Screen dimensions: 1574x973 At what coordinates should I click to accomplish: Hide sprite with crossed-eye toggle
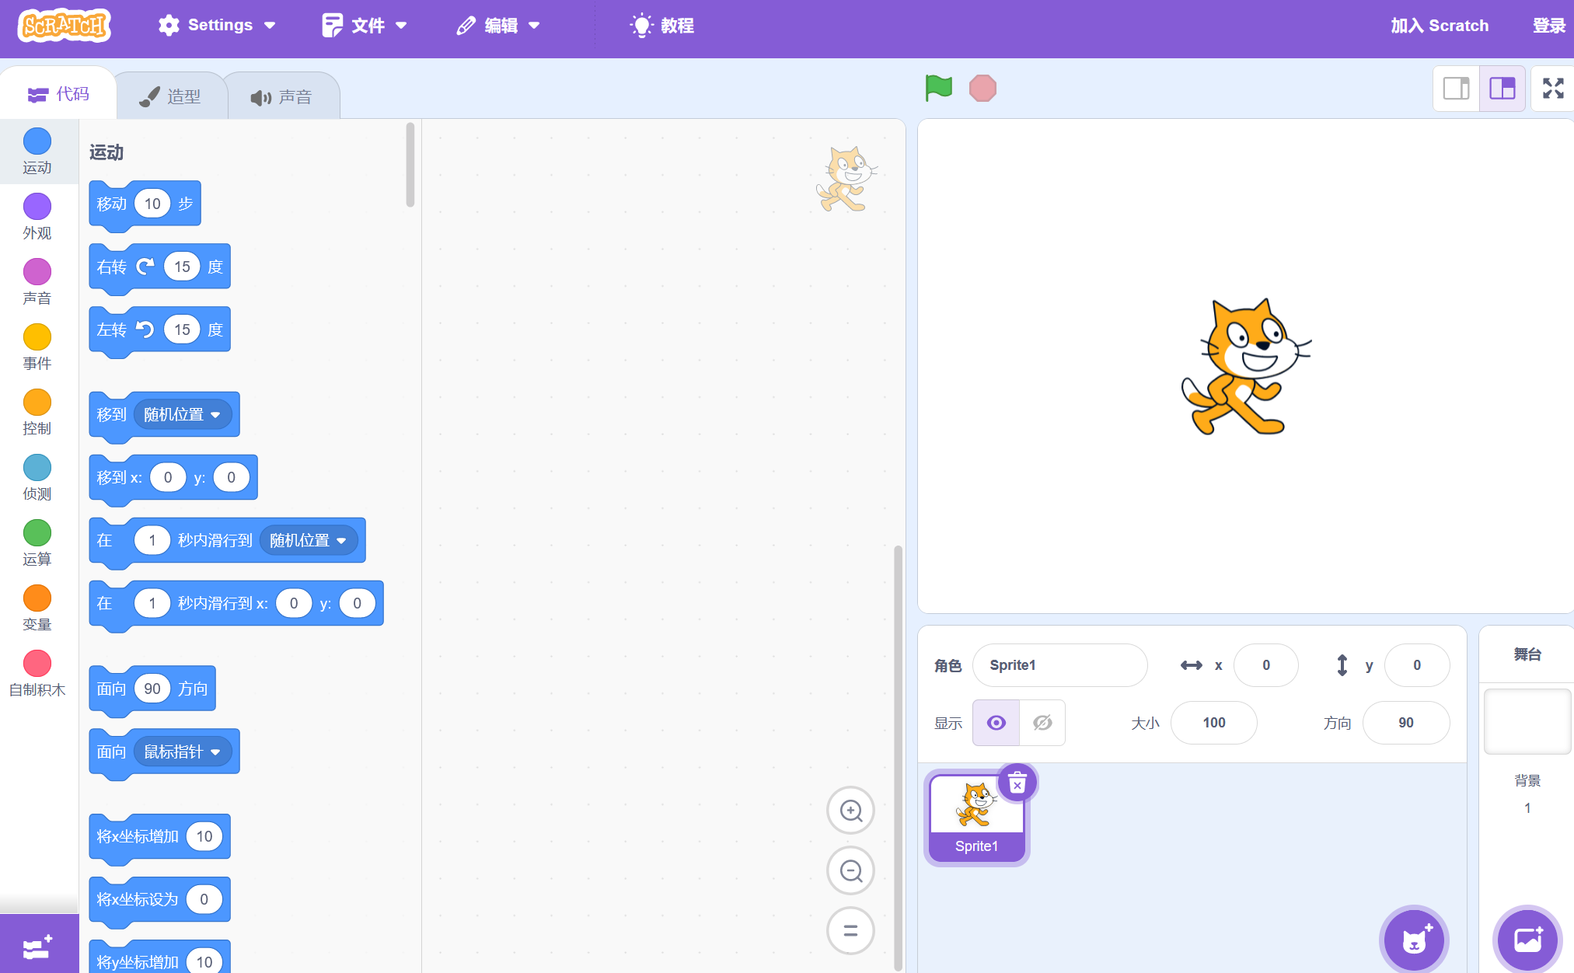click(x=1042, y=723)
